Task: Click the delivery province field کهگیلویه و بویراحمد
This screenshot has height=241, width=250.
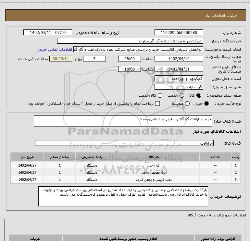Action: [x=179, y=79]
